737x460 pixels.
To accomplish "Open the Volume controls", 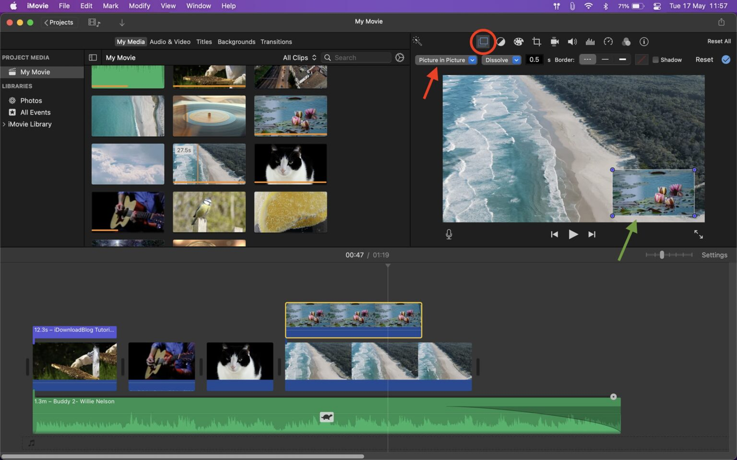I will coord(572,41).
